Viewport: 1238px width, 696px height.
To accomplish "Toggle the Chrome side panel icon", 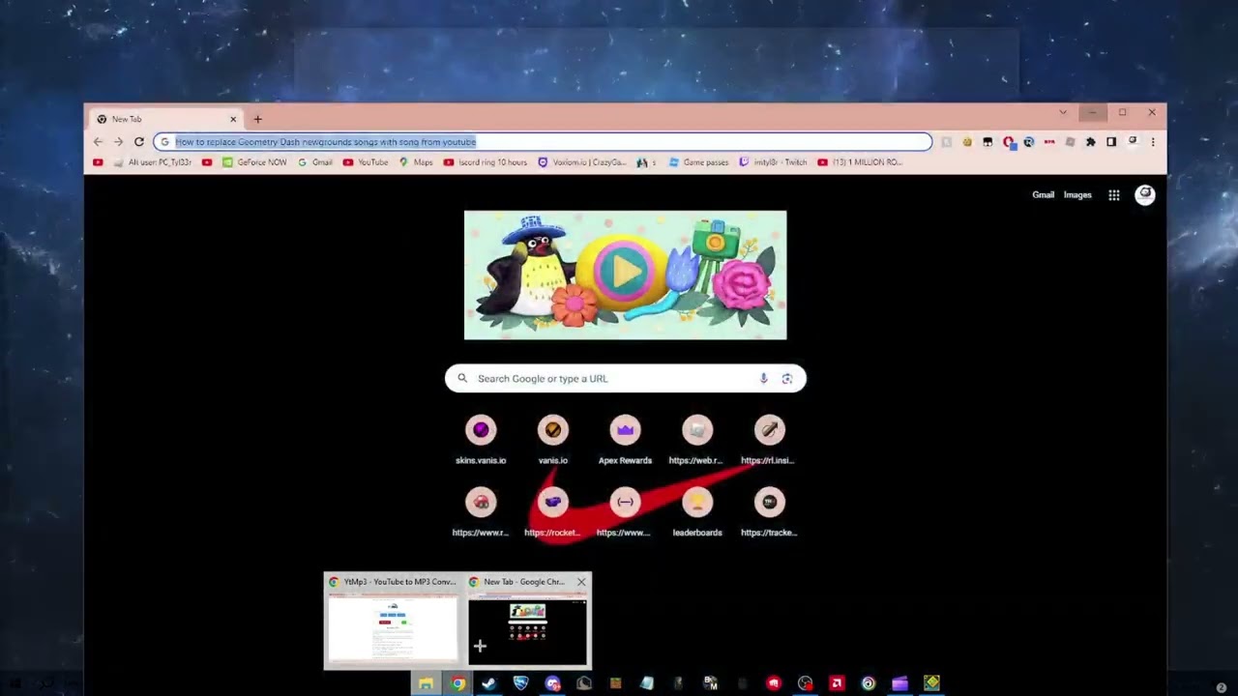I will click(x=1111, y=142).
